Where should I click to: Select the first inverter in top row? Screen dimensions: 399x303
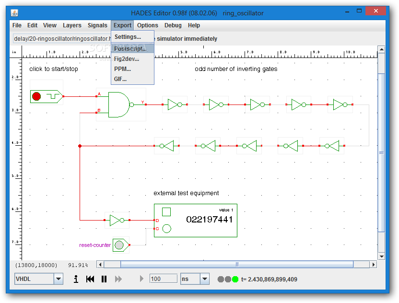pos(175,105)
